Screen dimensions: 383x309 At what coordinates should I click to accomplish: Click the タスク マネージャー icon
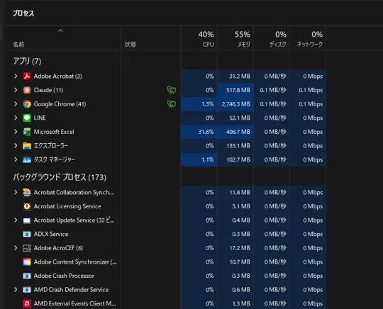(27, 159)
